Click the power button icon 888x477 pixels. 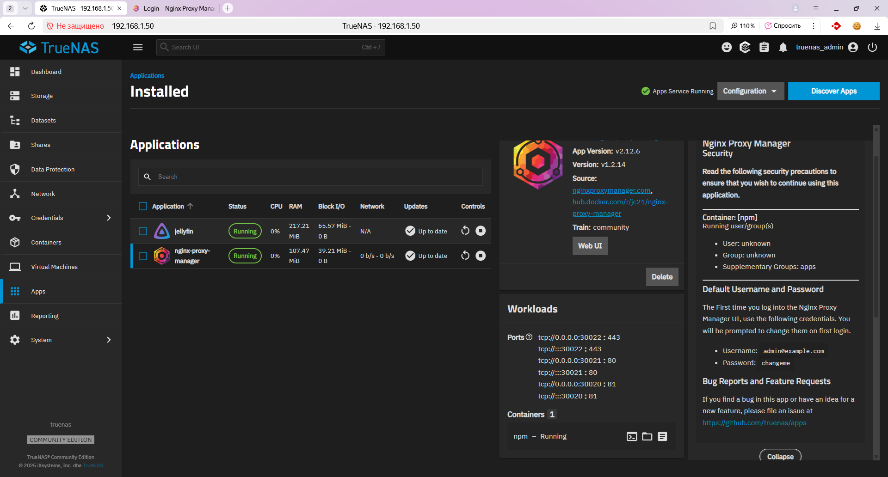click(x=872, y=47)
